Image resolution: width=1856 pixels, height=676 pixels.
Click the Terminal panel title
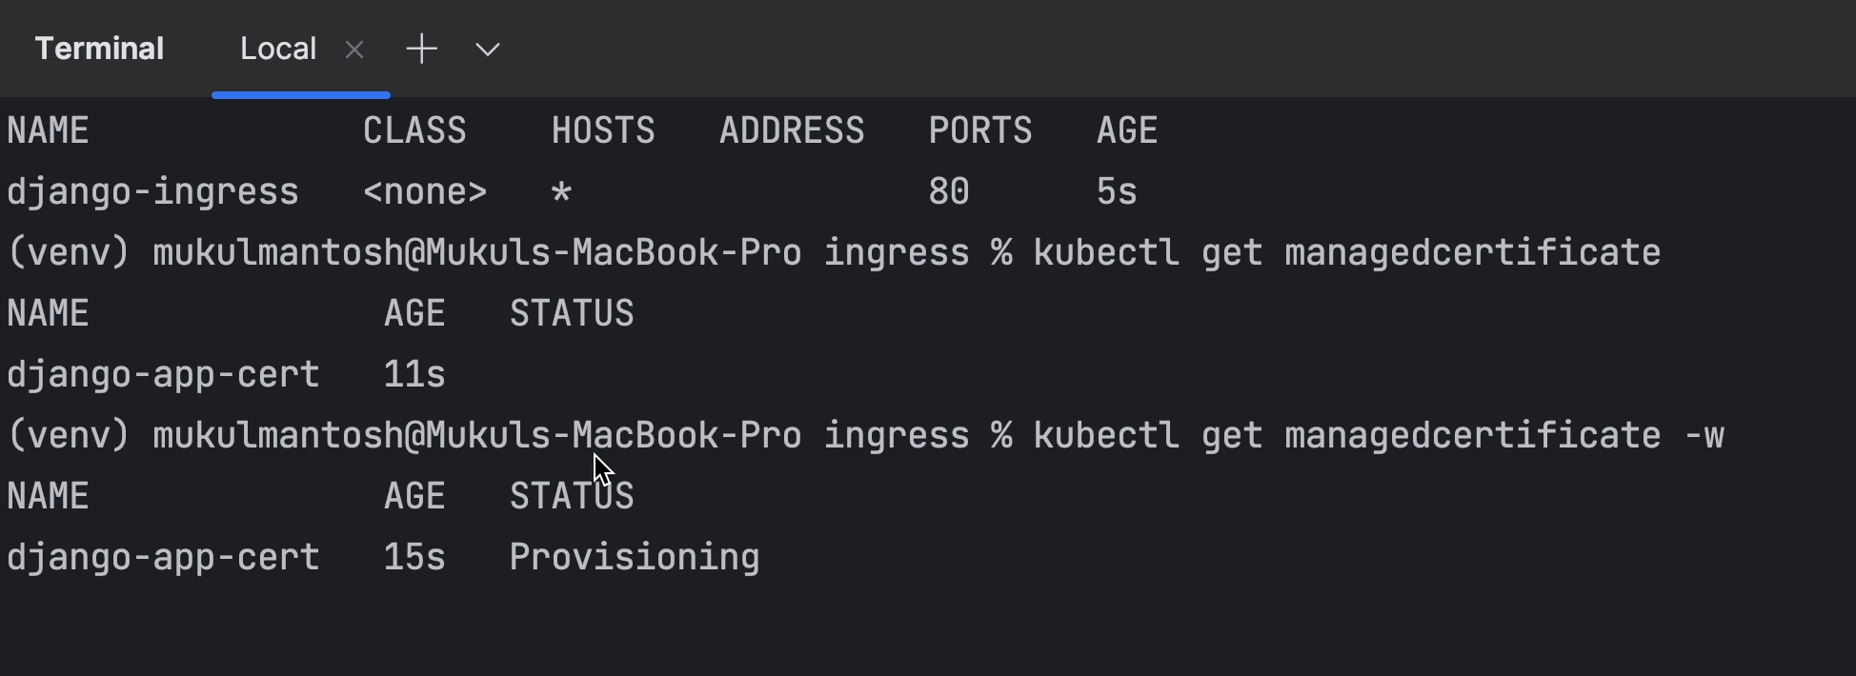pos(99,50)
